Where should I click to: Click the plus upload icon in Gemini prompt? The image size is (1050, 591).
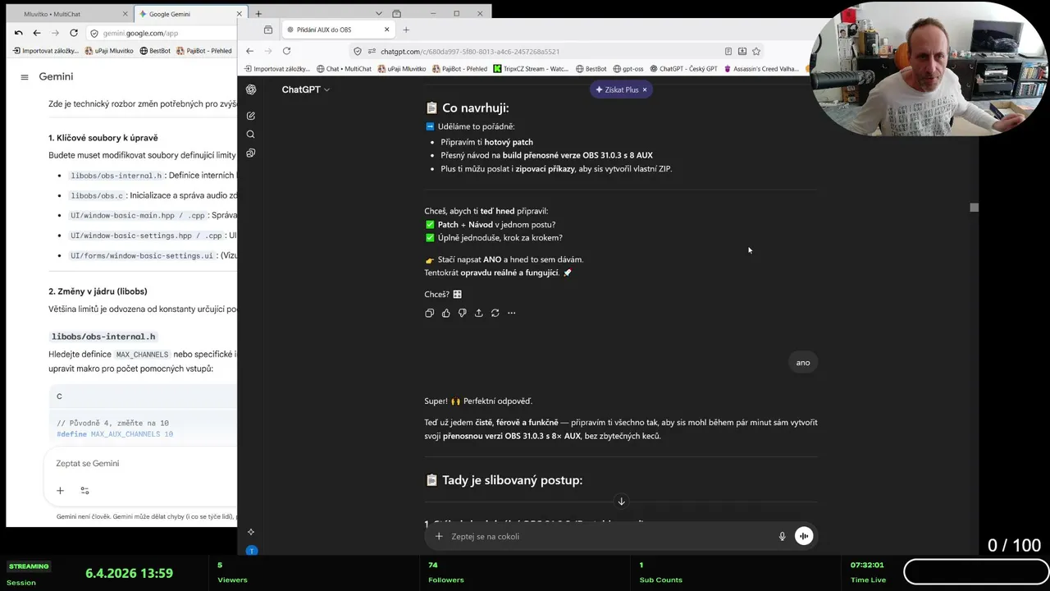pyautogui.click(x=60, y=491)
